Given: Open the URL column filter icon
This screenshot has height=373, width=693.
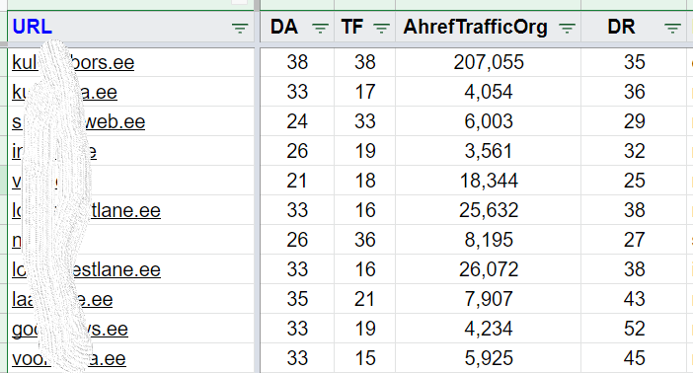Looking at the screenshot, I should [240, 29].
